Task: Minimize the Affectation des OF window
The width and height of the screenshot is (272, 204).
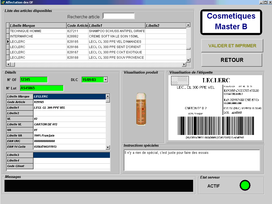Action: click(261, 2)
